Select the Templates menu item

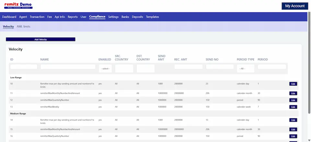152,17
